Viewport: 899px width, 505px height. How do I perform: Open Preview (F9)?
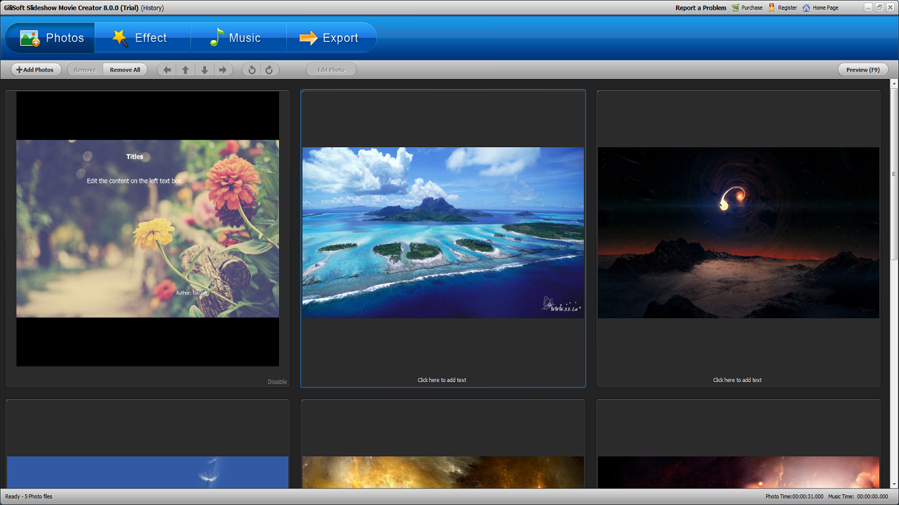click(x=863, y=70)
